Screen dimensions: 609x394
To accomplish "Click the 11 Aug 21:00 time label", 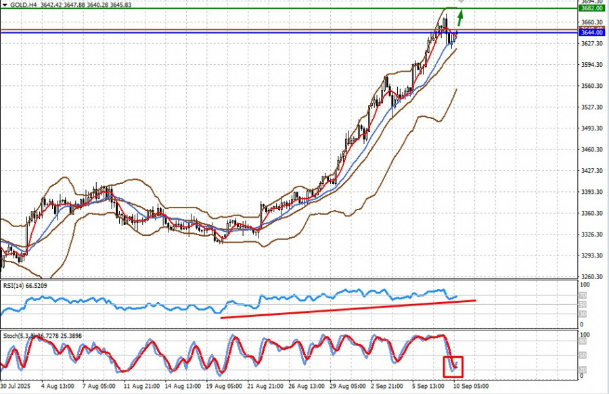I will (x=141, y=387).
